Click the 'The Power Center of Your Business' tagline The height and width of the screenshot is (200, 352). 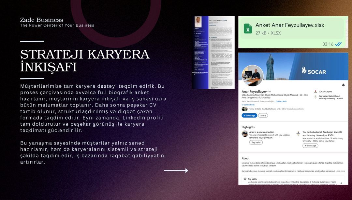[57, 25]
